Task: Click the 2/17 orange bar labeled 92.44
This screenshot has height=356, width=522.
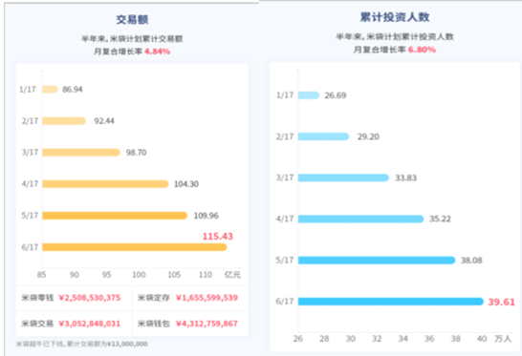Action: click(x=64, y=120)
